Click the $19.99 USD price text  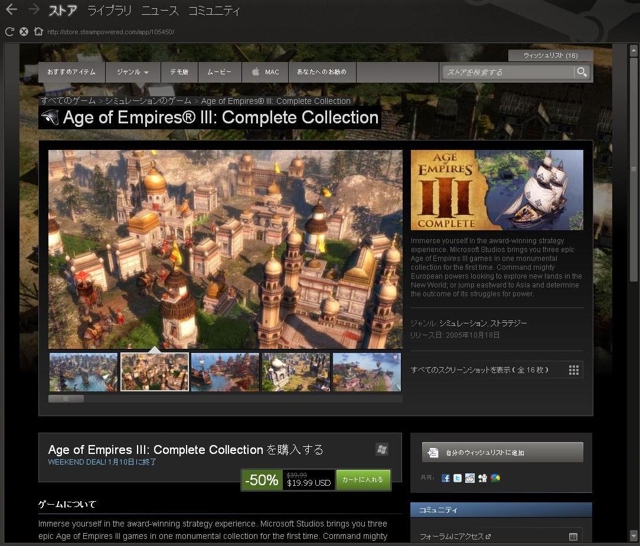309,483
